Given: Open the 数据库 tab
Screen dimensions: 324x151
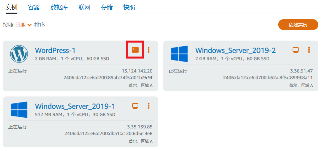Looking at the screenshot, I should [59, 7].
